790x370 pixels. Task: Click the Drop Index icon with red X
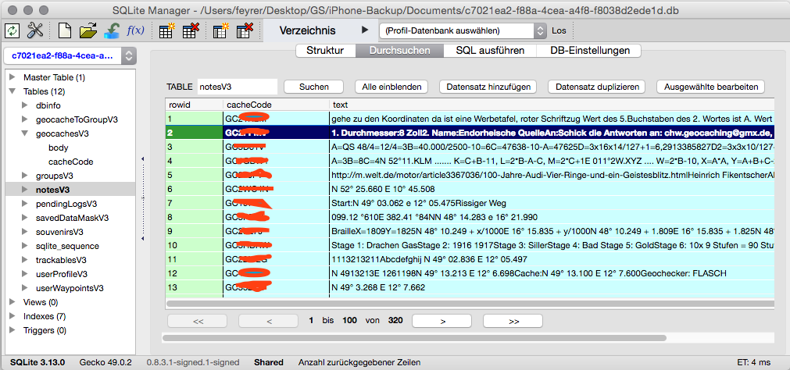[x=245, y=30]
